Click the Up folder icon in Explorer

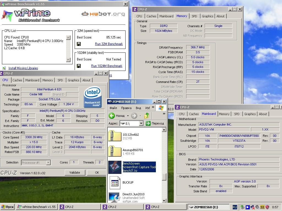[x=147, y=116]
